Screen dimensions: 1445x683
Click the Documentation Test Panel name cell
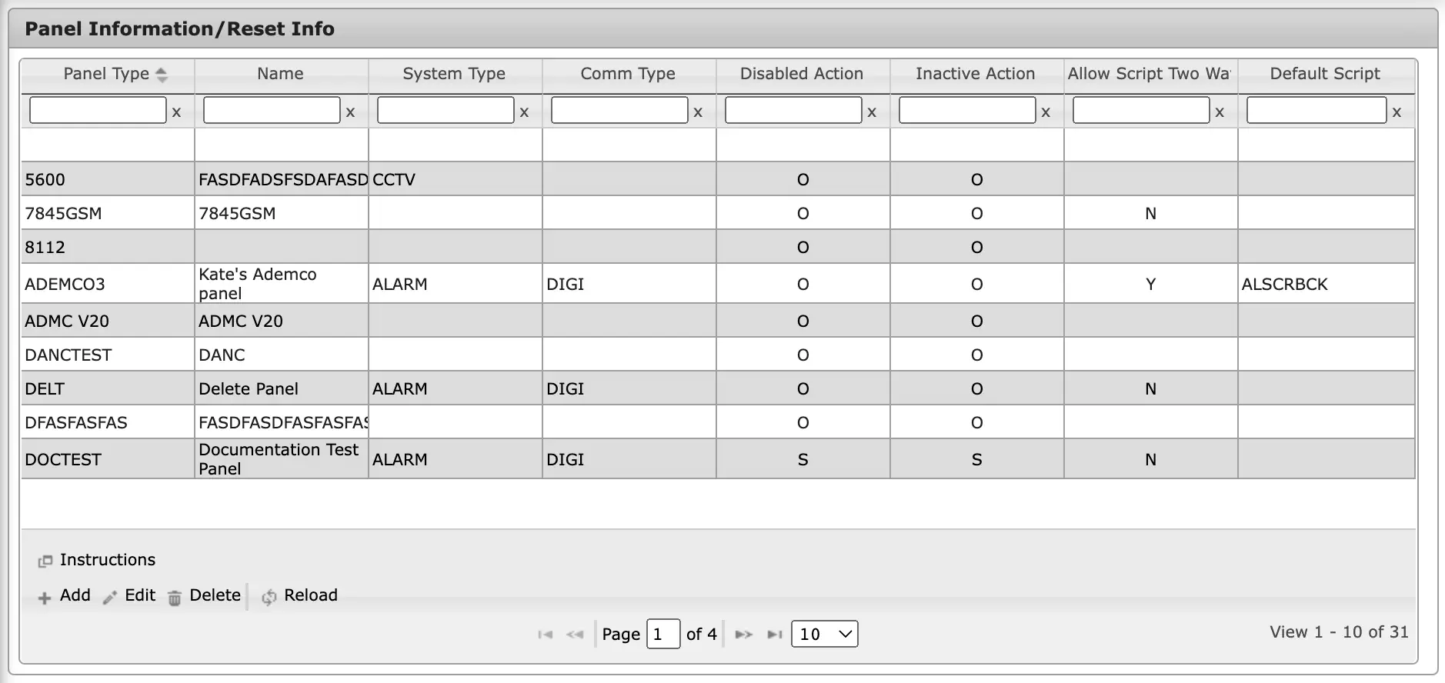[x=282, y=459]
